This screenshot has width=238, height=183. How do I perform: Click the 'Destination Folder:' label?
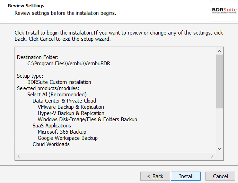(x=38, y=57)
